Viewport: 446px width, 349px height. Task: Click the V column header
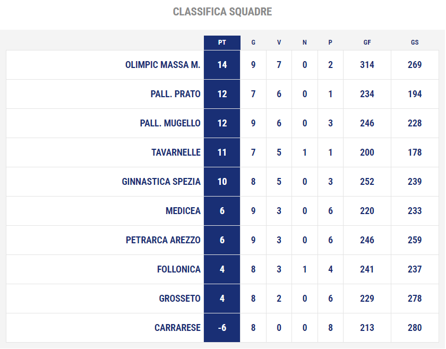point(279,42)
